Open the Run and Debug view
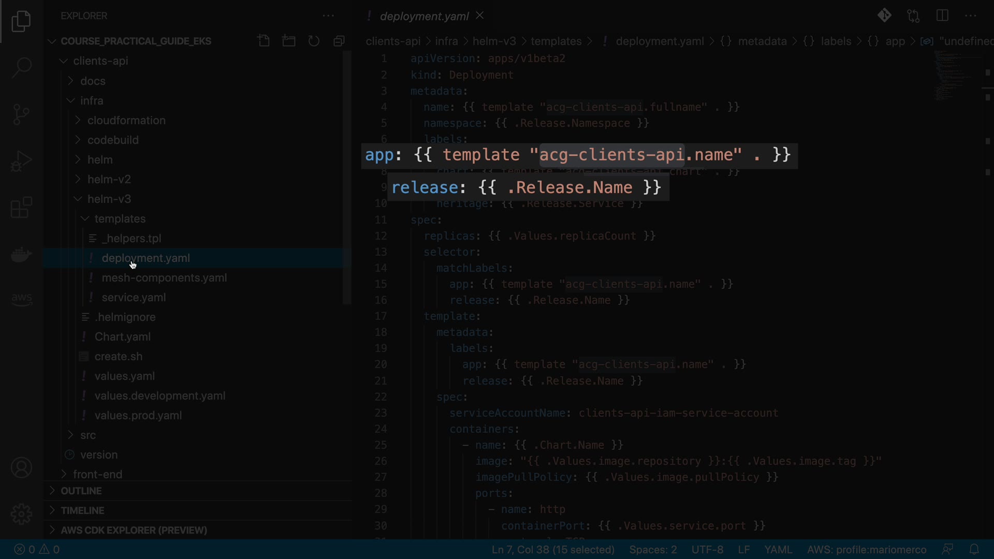This screenshot has height=559, width=994. coord(21,161)
